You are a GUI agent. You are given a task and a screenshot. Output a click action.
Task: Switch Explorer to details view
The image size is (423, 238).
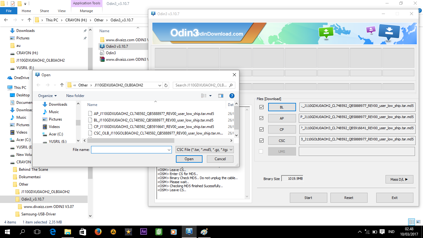click(x=412, y=222)
